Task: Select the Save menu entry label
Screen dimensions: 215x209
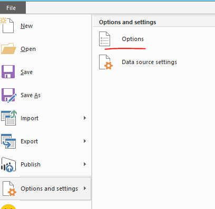Action: (x=26, y=72)
